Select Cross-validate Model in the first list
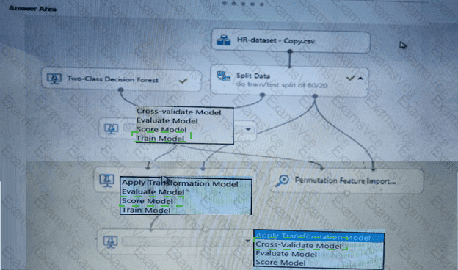 (179, 112)
